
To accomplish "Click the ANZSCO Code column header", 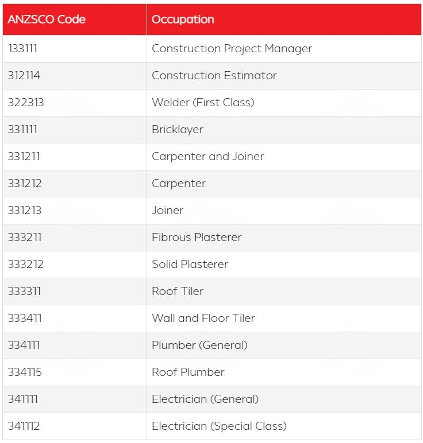I will coord(47,20).
